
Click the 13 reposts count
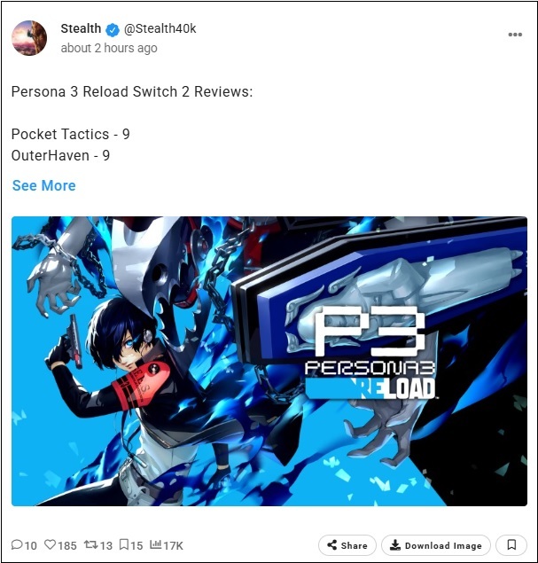105,546
